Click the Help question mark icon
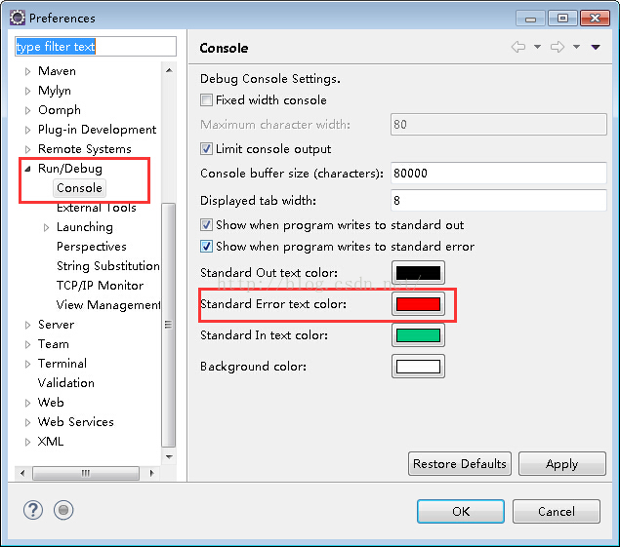620x547 pixels. coord(33,510)
